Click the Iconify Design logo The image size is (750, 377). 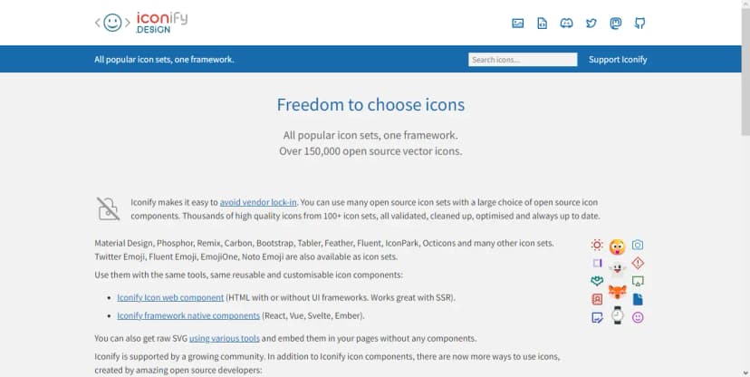pos(140,22)
